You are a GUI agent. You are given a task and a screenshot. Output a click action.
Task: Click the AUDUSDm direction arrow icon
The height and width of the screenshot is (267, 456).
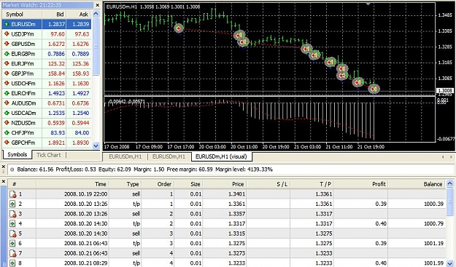[x=6, y=103]
